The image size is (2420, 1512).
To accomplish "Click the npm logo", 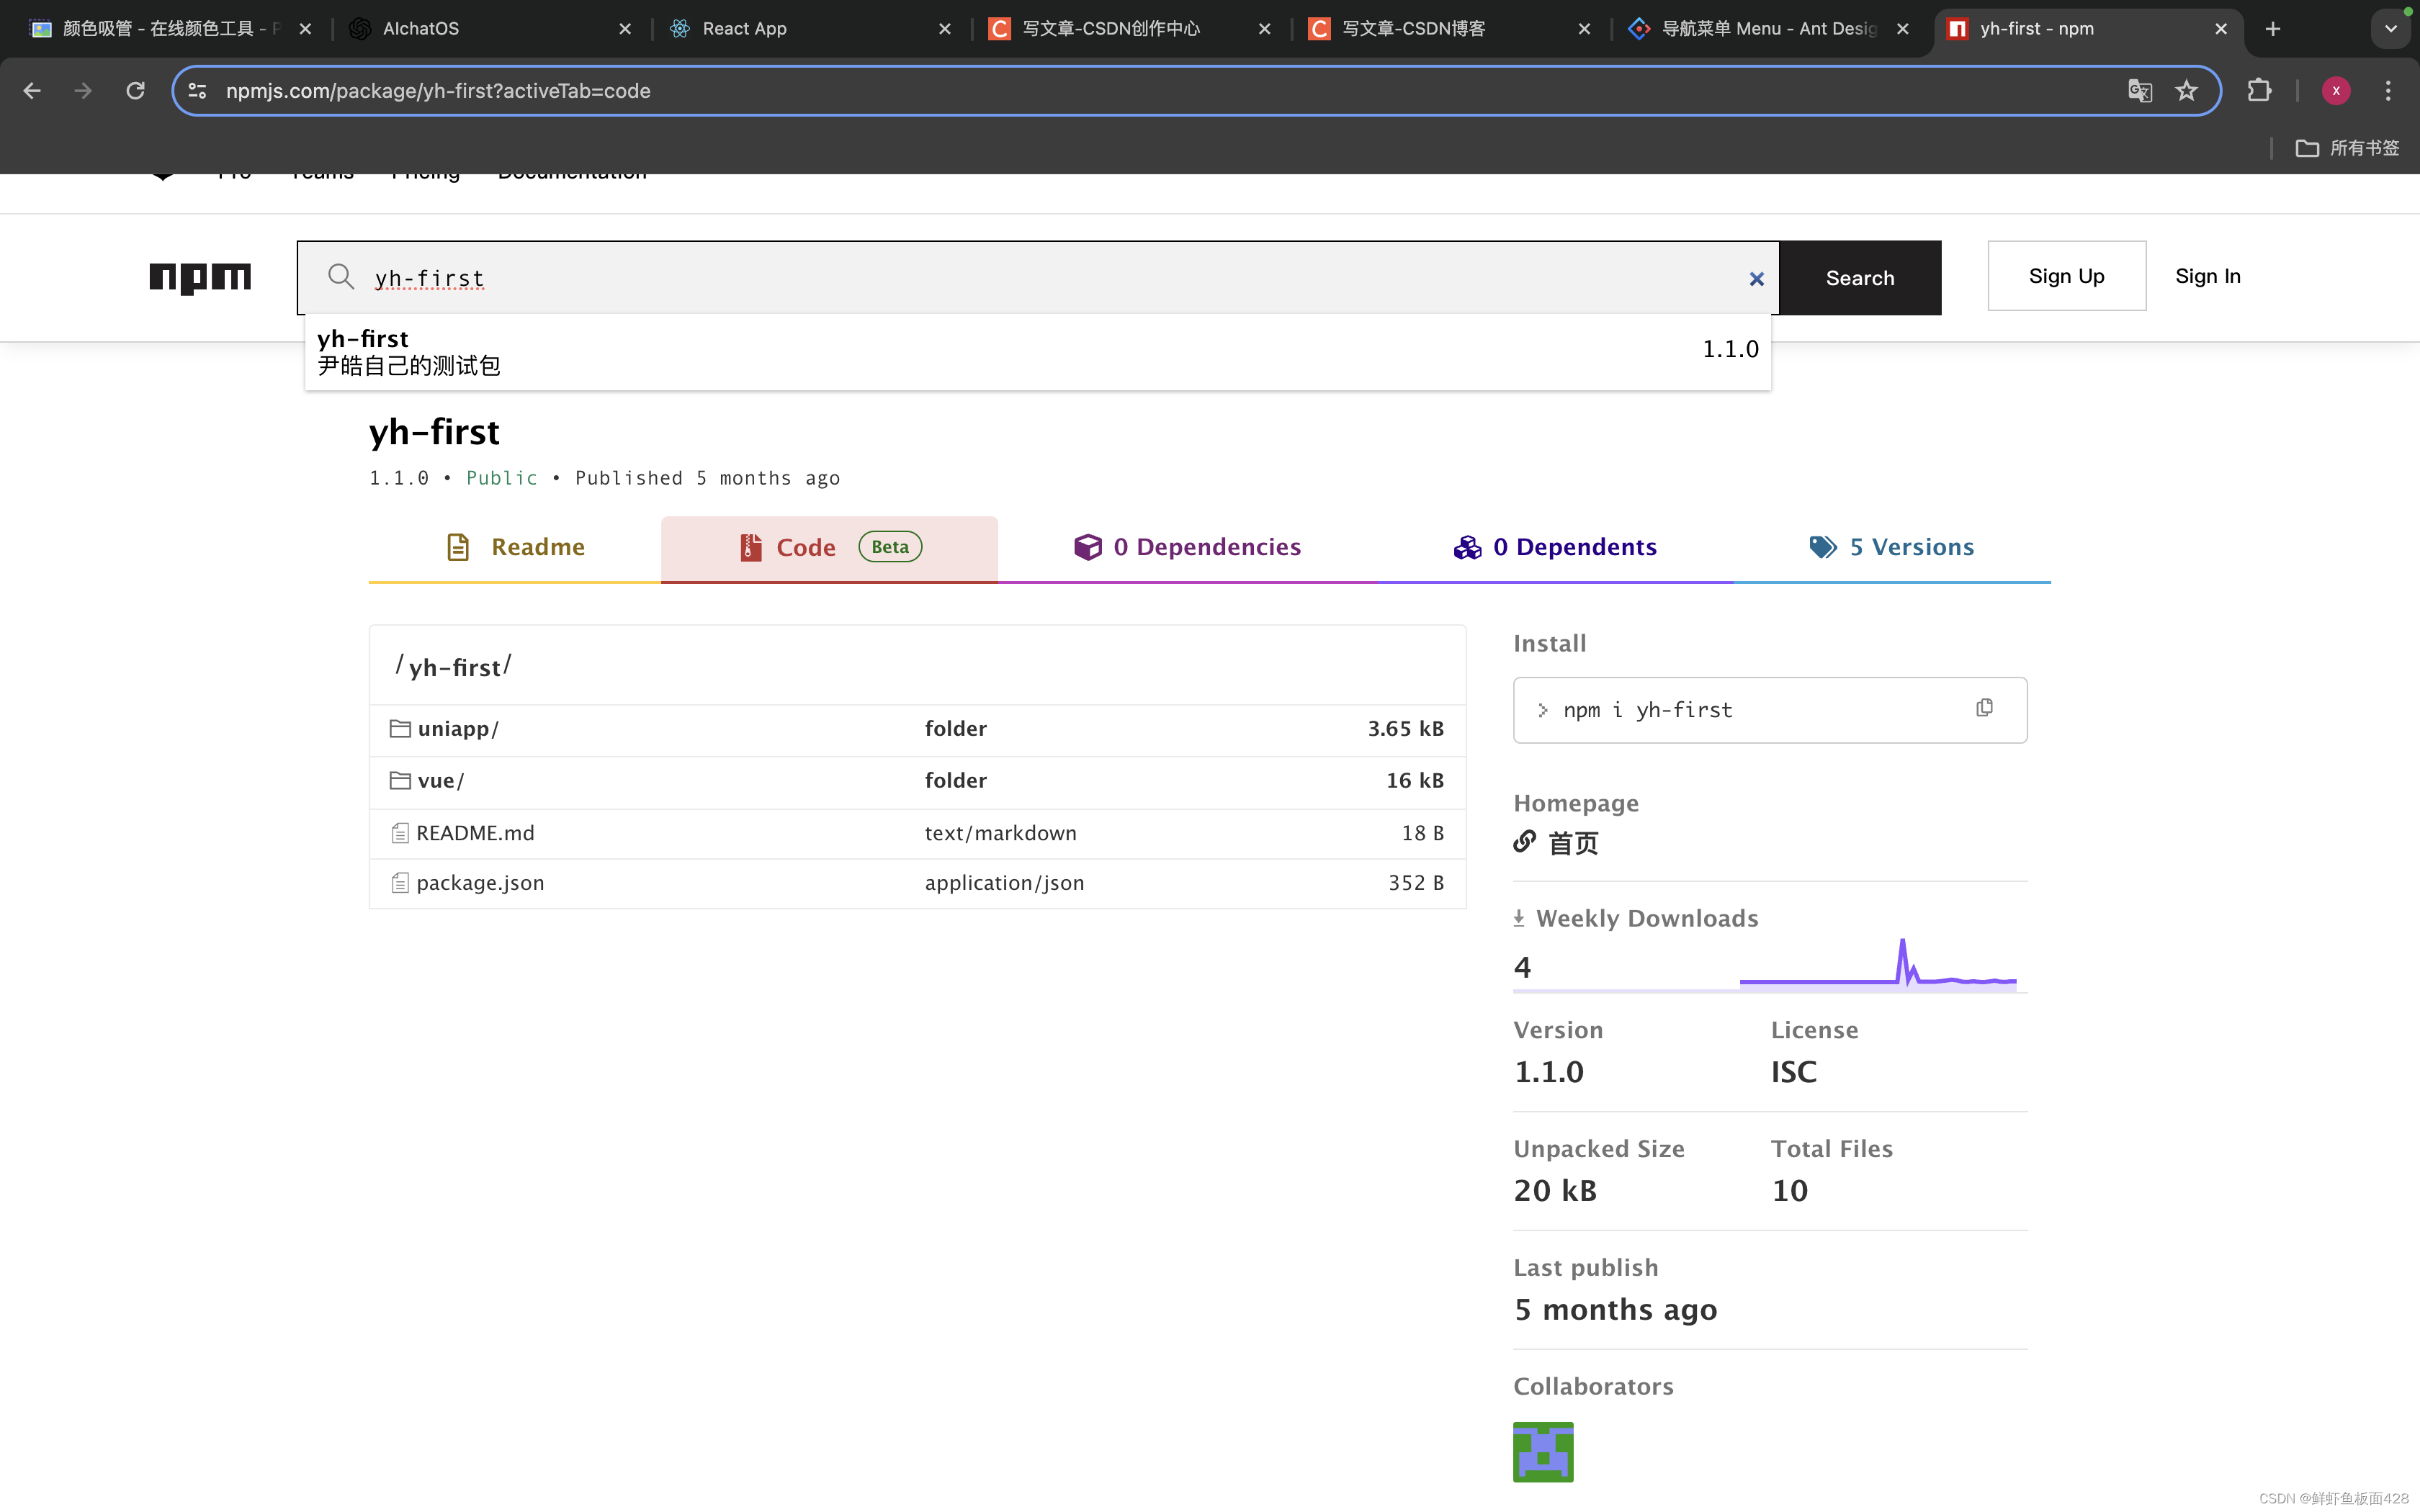I will point(200,277).
